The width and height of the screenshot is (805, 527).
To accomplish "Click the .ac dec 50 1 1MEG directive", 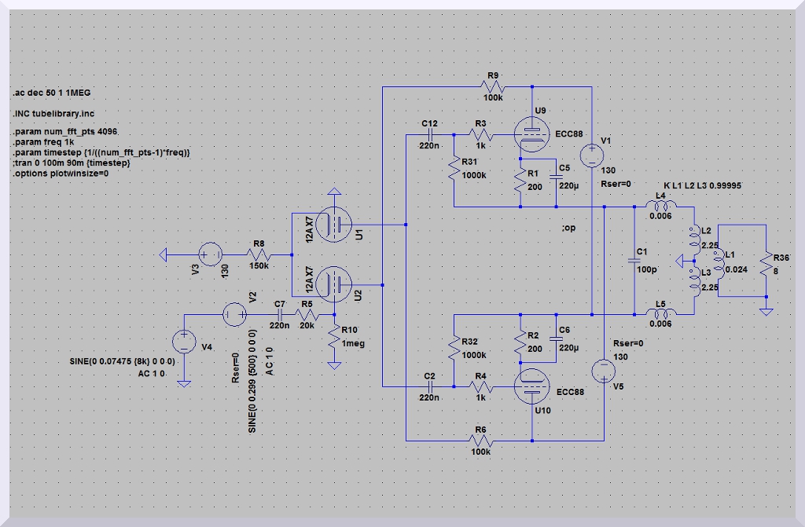I will point(52,92).
